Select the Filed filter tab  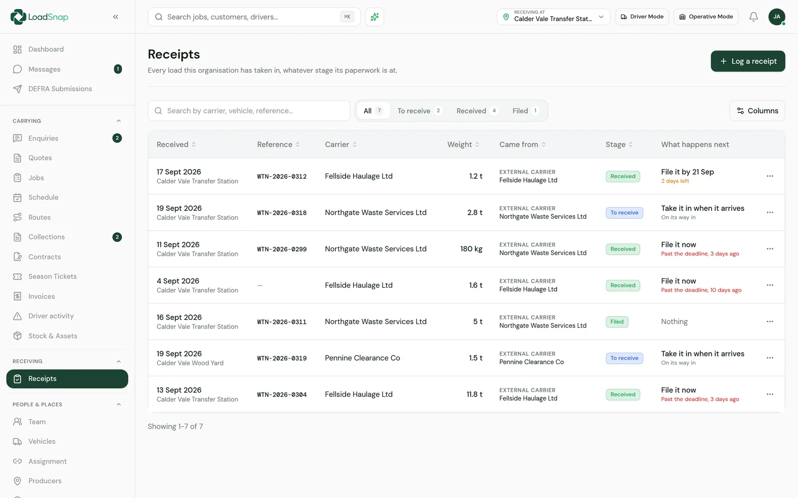coord(525,111)
